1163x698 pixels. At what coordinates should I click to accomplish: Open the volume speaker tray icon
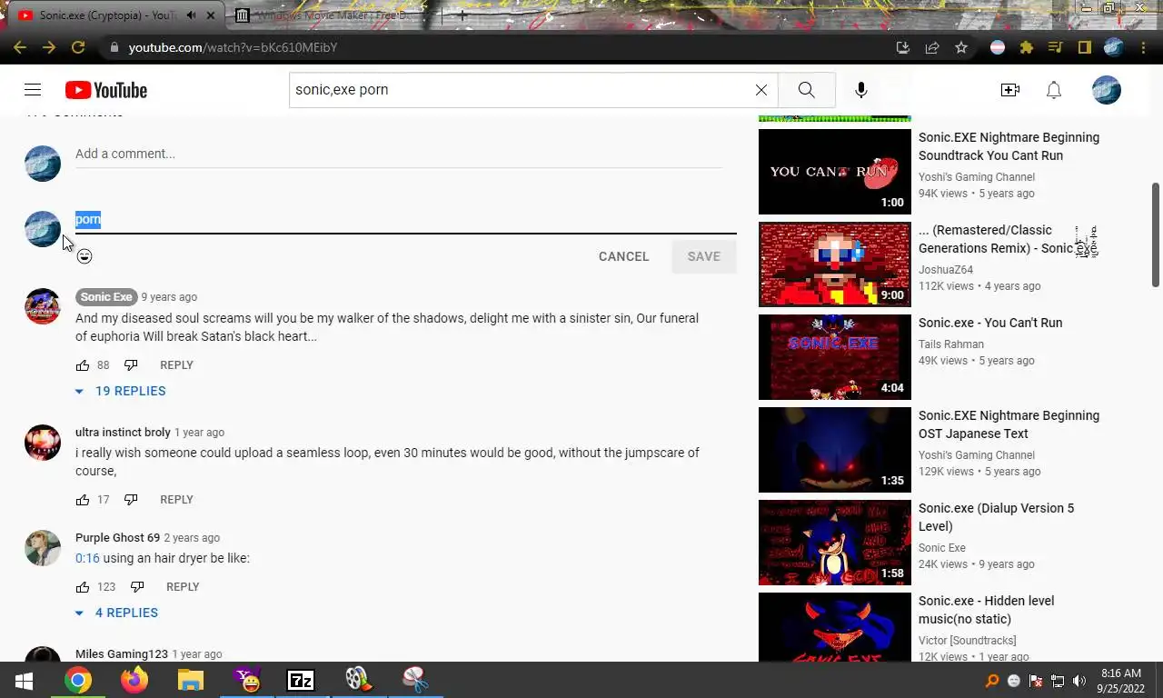coord(1079,681)
